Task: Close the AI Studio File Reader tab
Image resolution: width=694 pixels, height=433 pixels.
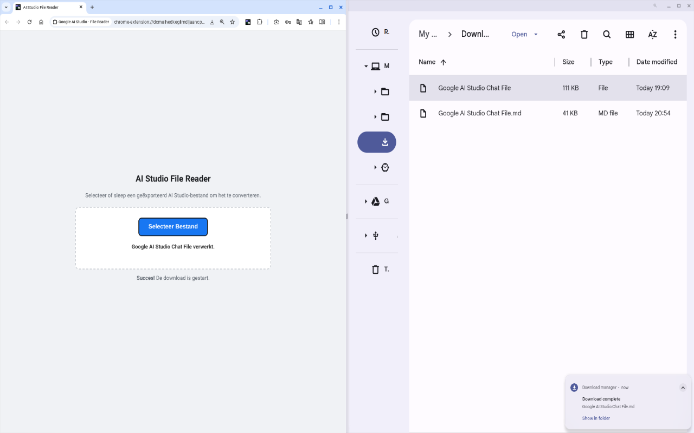Action: (81, 8)
